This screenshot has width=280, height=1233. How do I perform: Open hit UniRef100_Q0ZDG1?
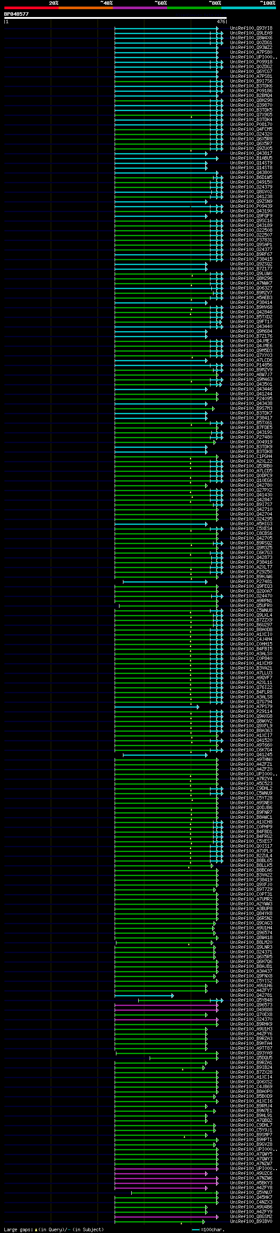[x=251, y=42]
